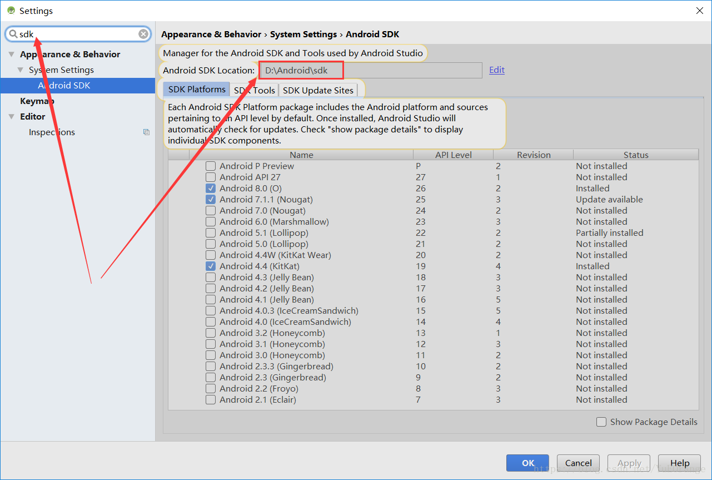Check Android 4.3 (Jelly Bean) checkbox
Screen dimensions: 712x480
coord(211,277)
